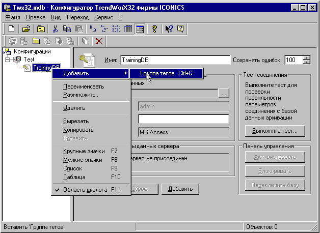The image size is (320, 233).
Task: Choose Таблица F10 menu item
Action: pos(91,177)
